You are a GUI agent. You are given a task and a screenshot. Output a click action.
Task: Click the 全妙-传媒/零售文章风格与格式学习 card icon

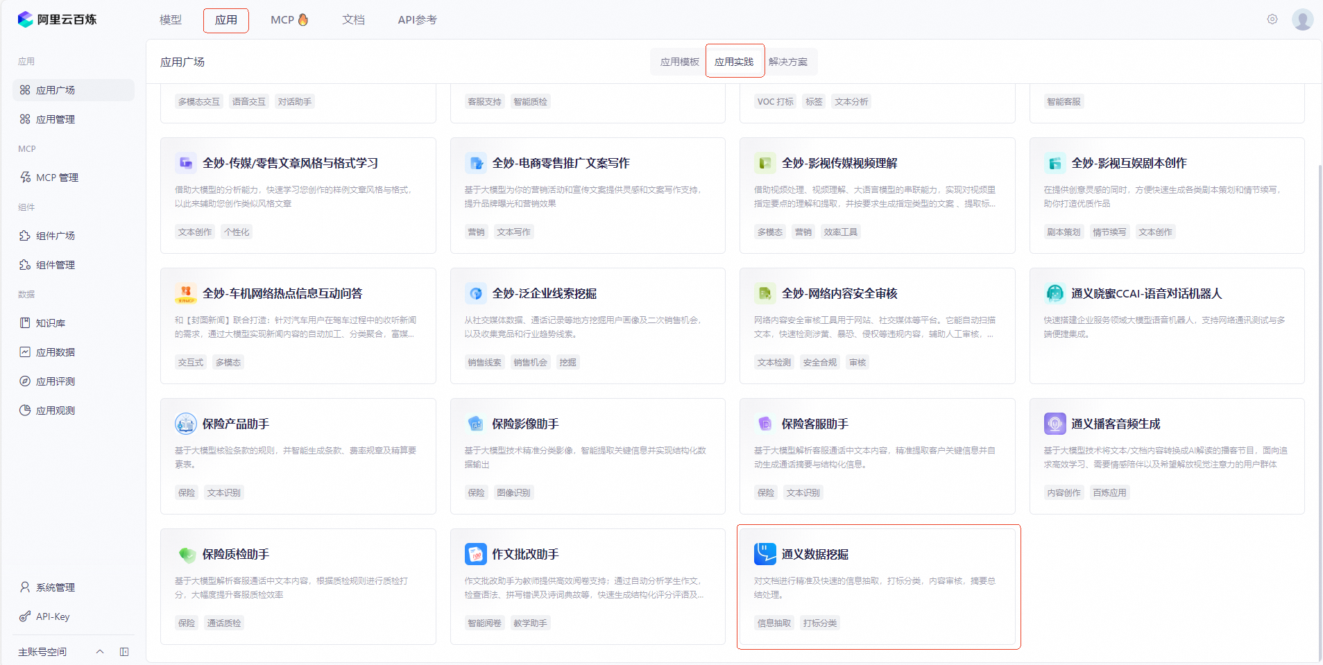[186, 163]
